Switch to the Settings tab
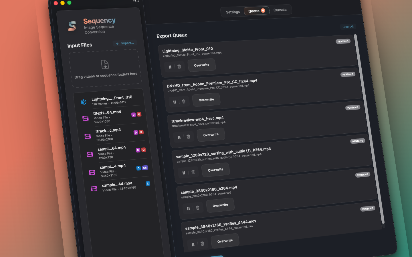Screen dimensions: 412x257 pos(233,12)
